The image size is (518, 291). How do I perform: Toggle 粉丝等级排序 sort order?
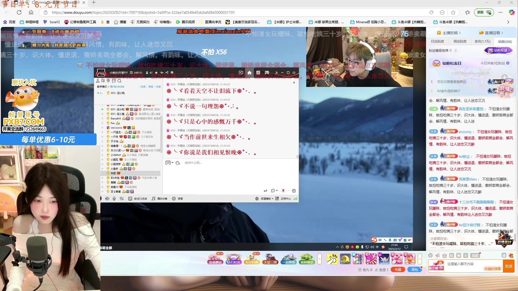pyautogui.click(x=440, y=51)
